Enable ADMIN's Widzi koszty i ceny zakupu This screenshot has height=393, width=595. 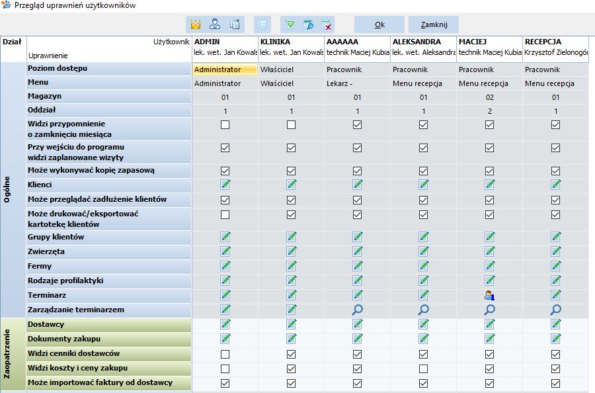click(225, 369)
